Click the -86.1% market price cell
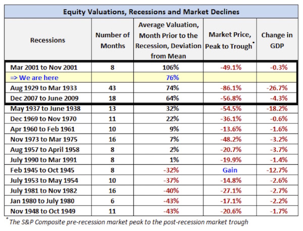Viewport: 303px width, 231px height. point(231,88)
